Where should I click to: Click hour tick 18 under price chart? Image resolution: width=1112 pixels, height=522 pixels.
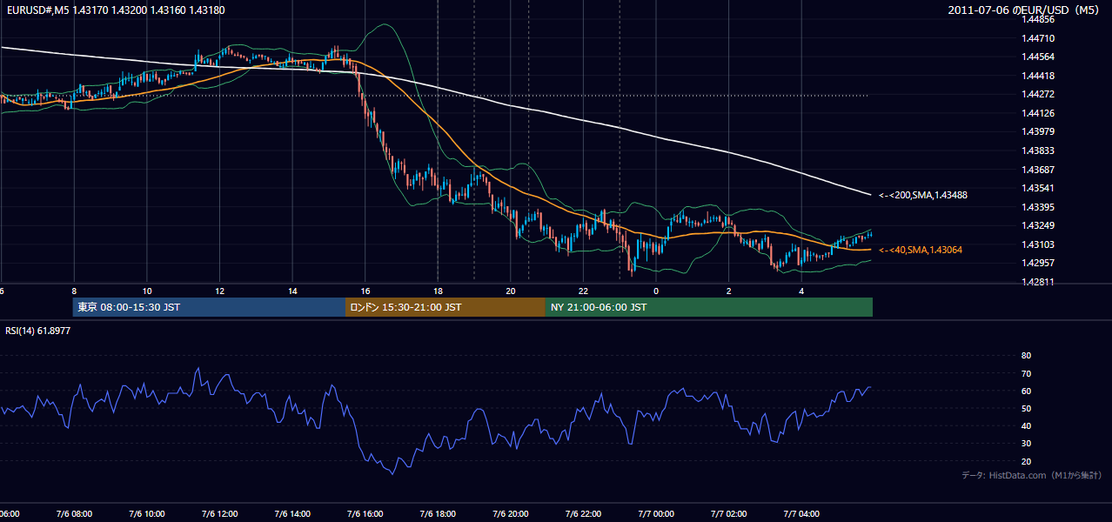point(438,291)
